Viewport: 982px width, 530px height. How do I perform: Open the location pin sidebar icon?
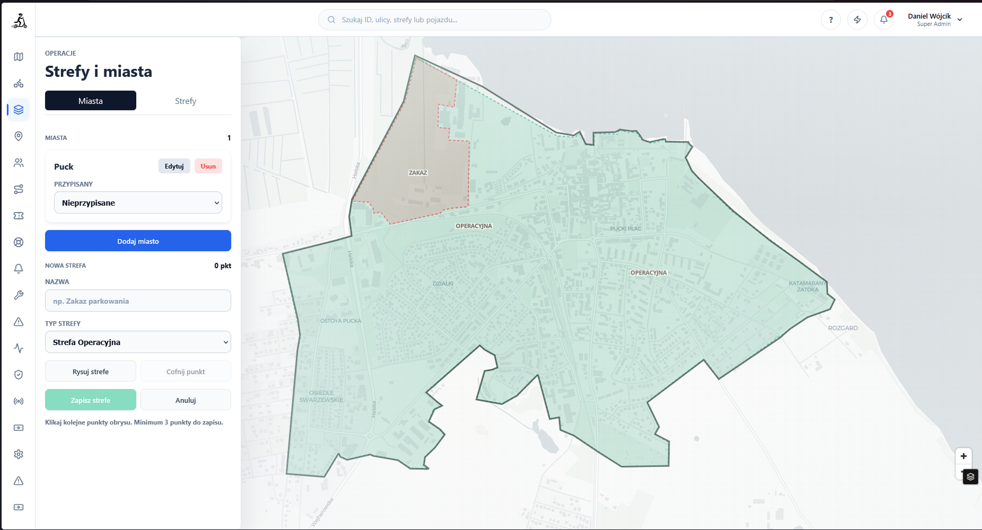pyautogui.click(x=19, y=136)
